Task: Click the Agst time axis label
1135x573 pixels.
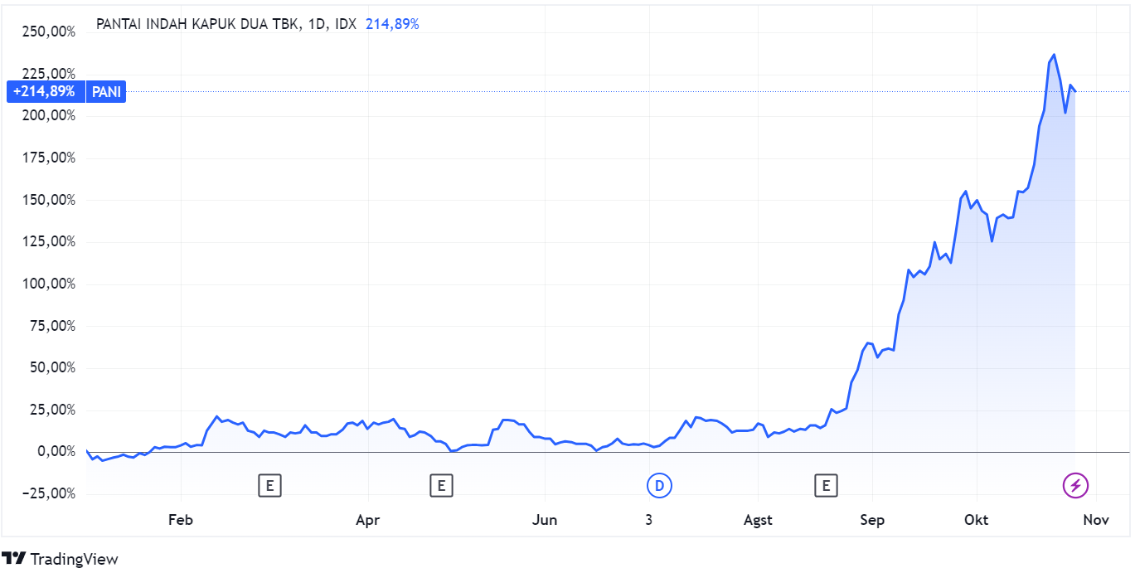Action: (x=758, y=520)
